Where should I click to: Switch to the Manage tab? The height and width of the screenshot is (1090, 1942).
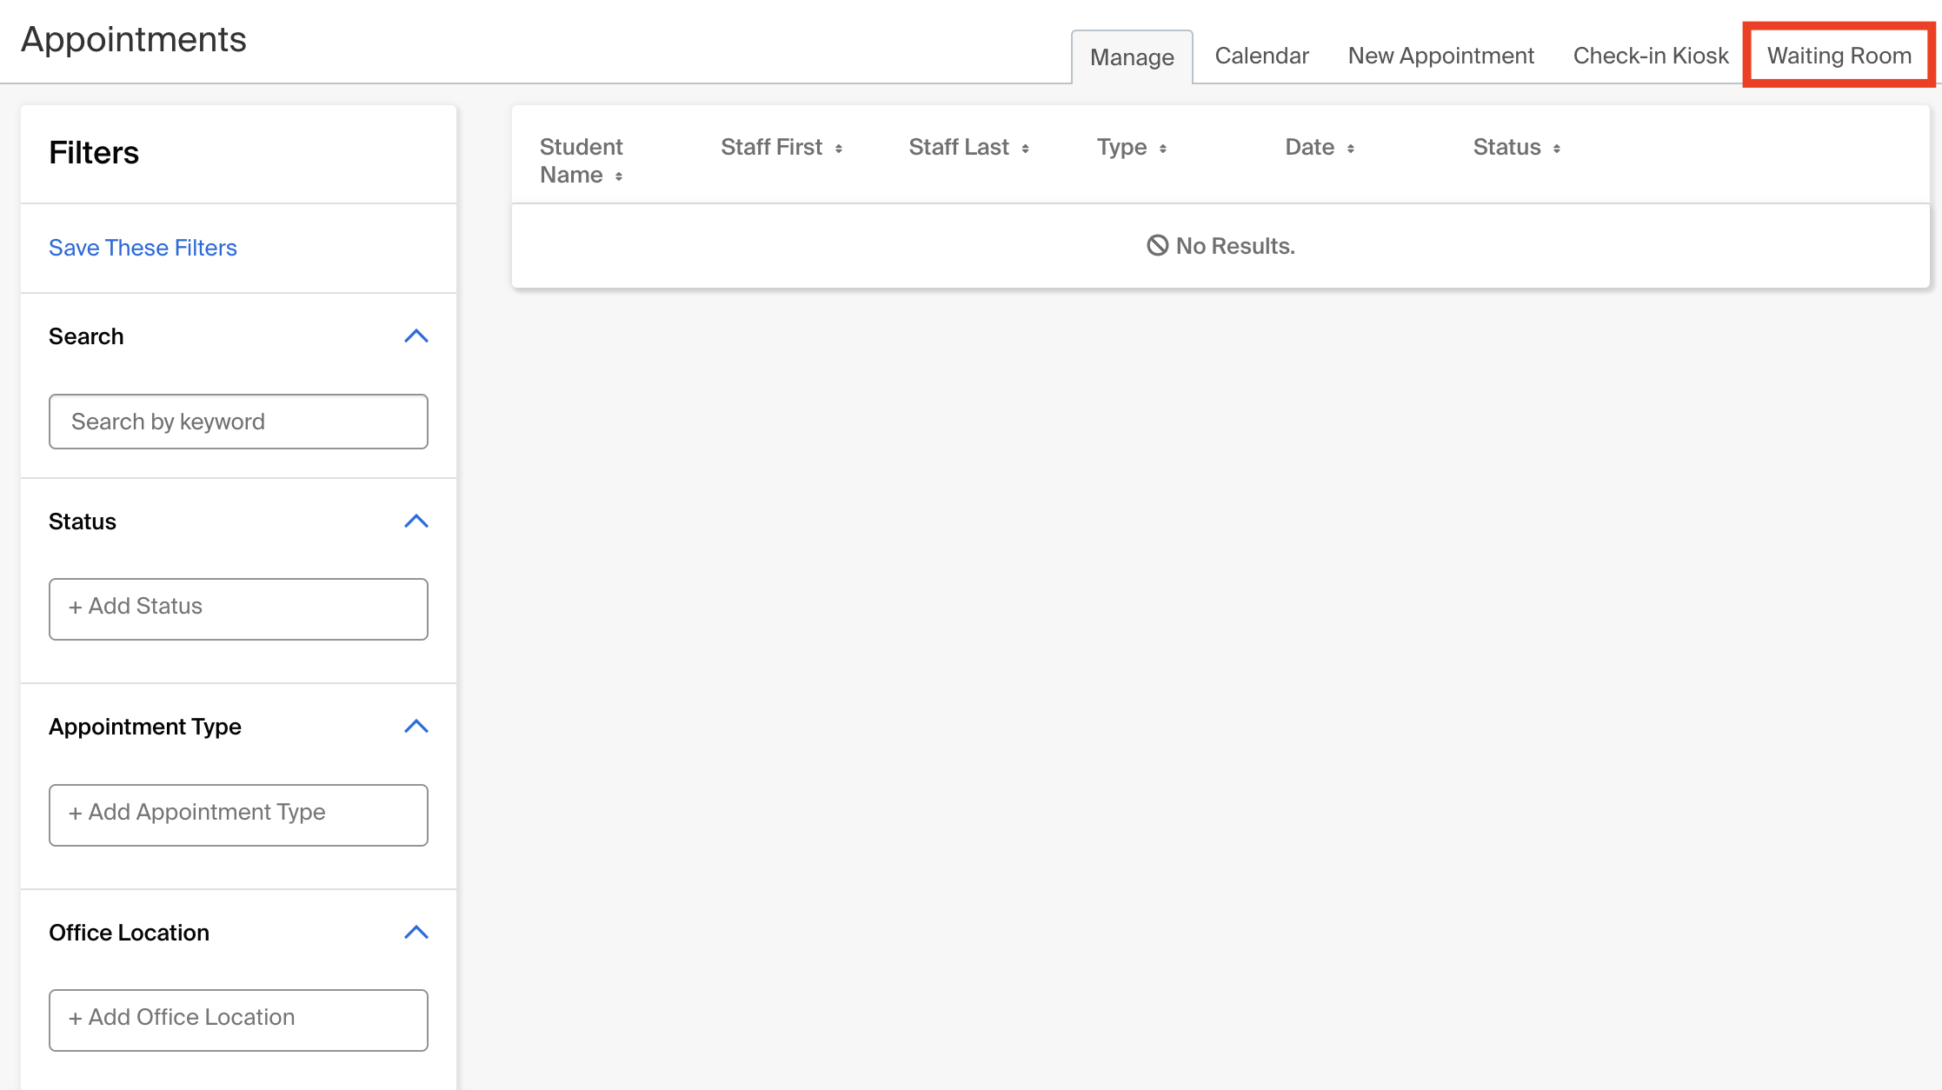(x=1132, y=56)
